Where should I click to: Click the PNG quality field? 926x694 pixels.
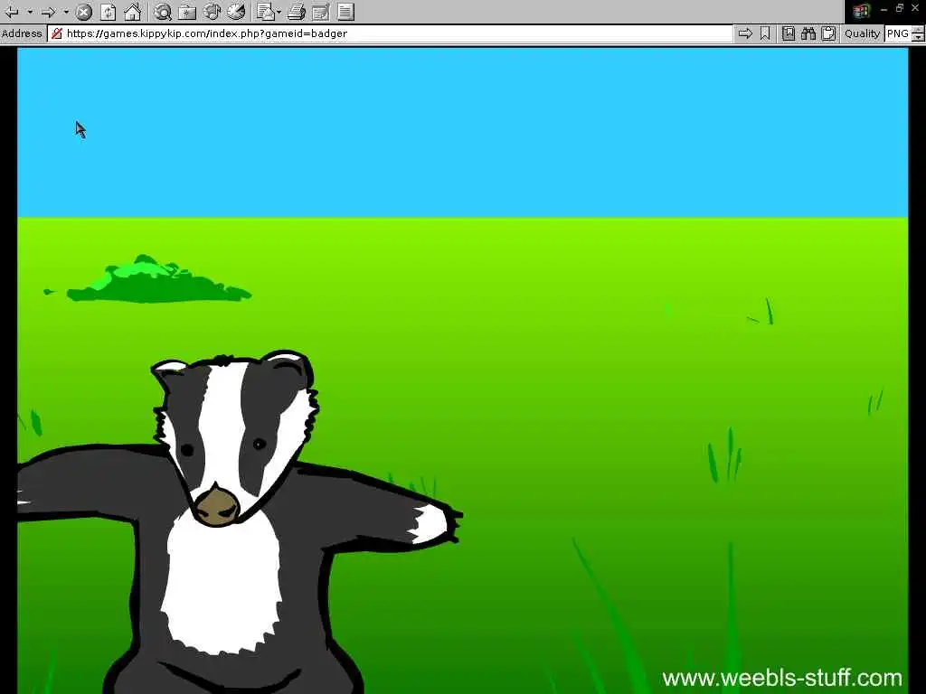pos(898,33)
